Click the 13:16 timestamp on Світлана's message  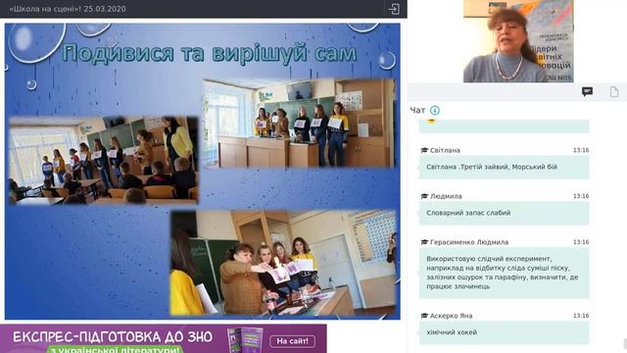click(x=581, y=150)
